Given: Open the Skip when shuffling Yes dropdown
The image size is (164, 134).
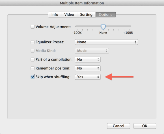Looking at the screenshot, I should [88, 77].
